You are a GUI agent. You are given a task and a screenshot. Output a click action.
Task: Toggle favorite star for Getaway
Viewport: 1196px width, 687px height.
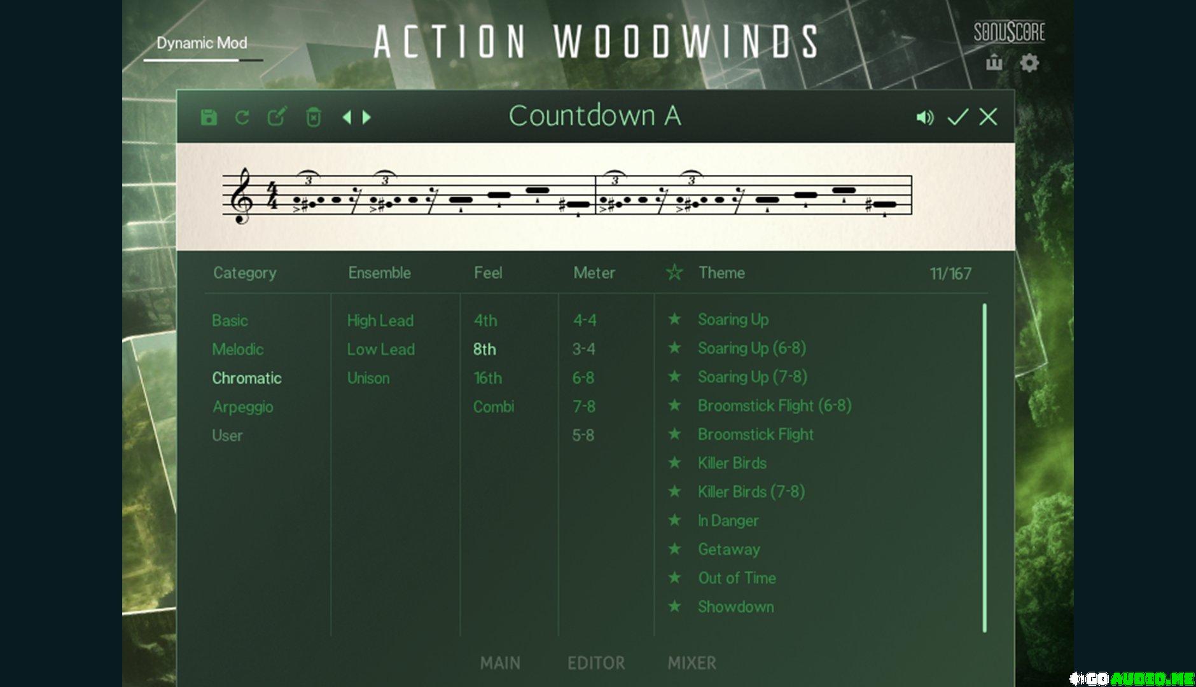[674, 548]
